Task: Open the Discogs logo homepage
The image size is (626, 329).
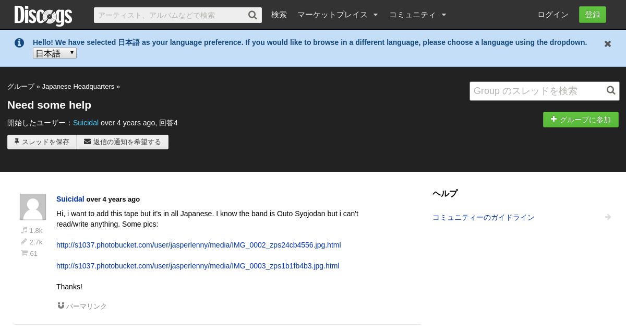Action: pos(43,15)
